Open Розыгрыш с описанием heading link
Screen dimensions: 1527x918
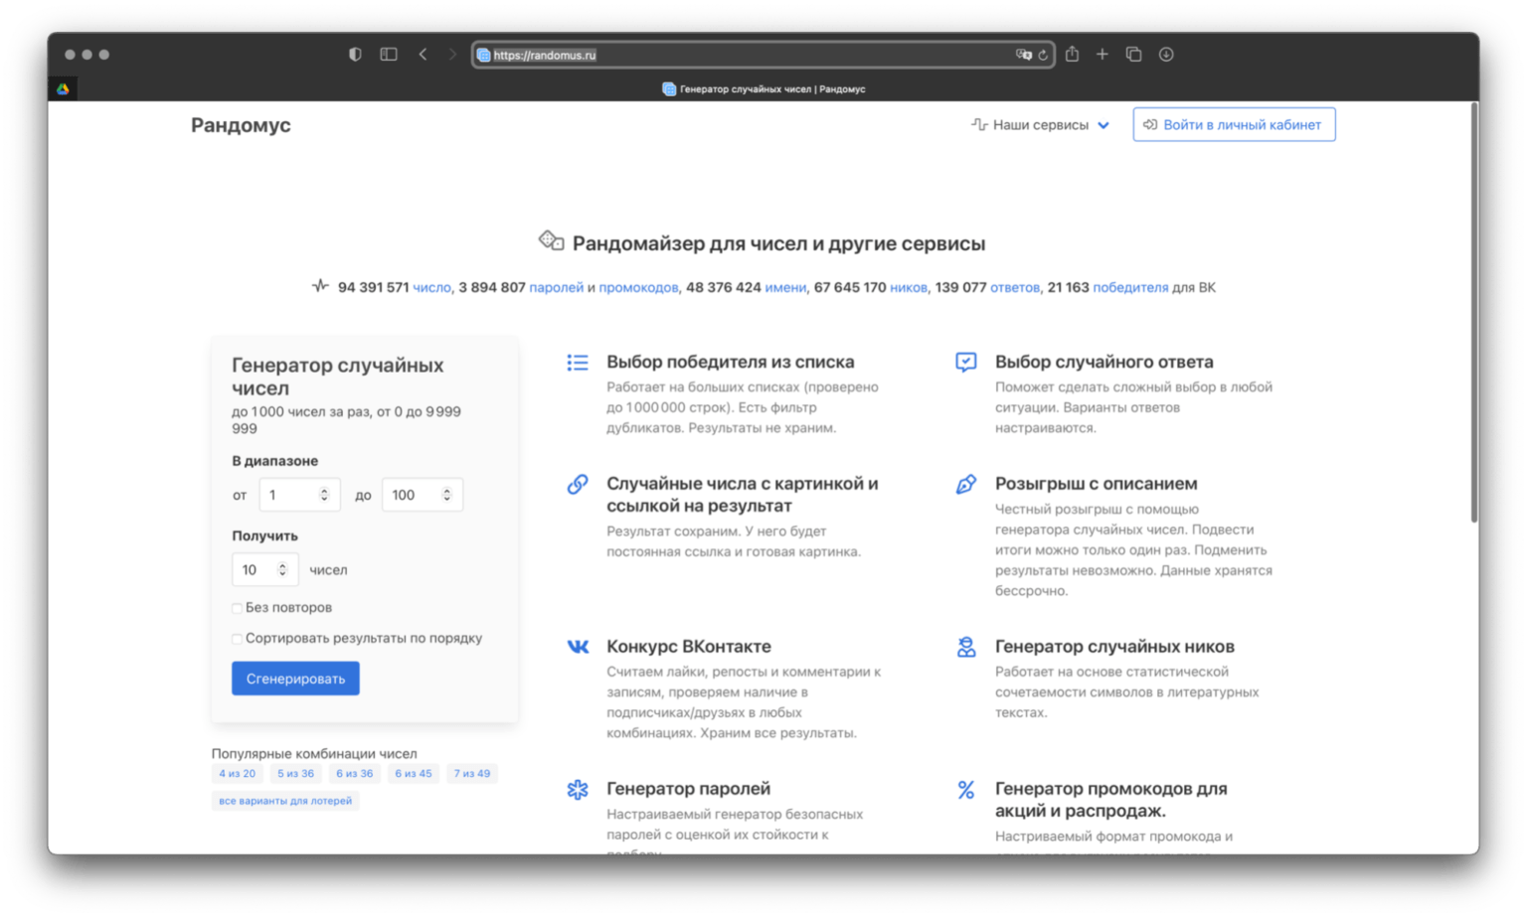point(1096,484)
